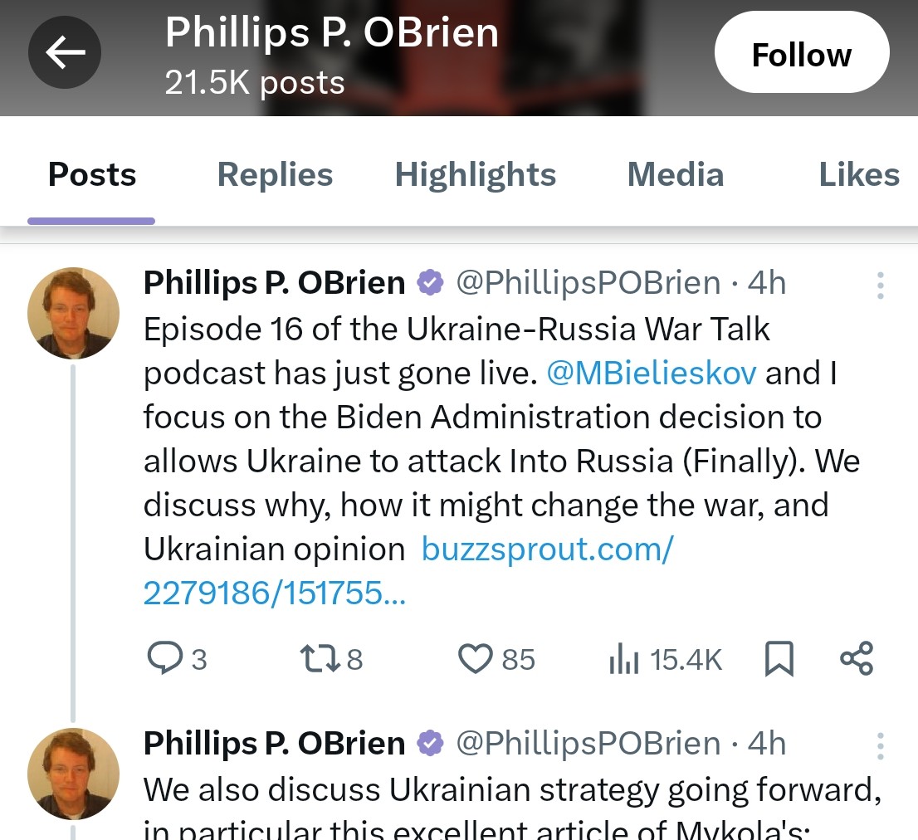Image resolution: width=918 pixels, height=840 pixels.
Task: Bookmark the Episode 16 podcast post
Action: pyautogui.click(x=779, y=658)
